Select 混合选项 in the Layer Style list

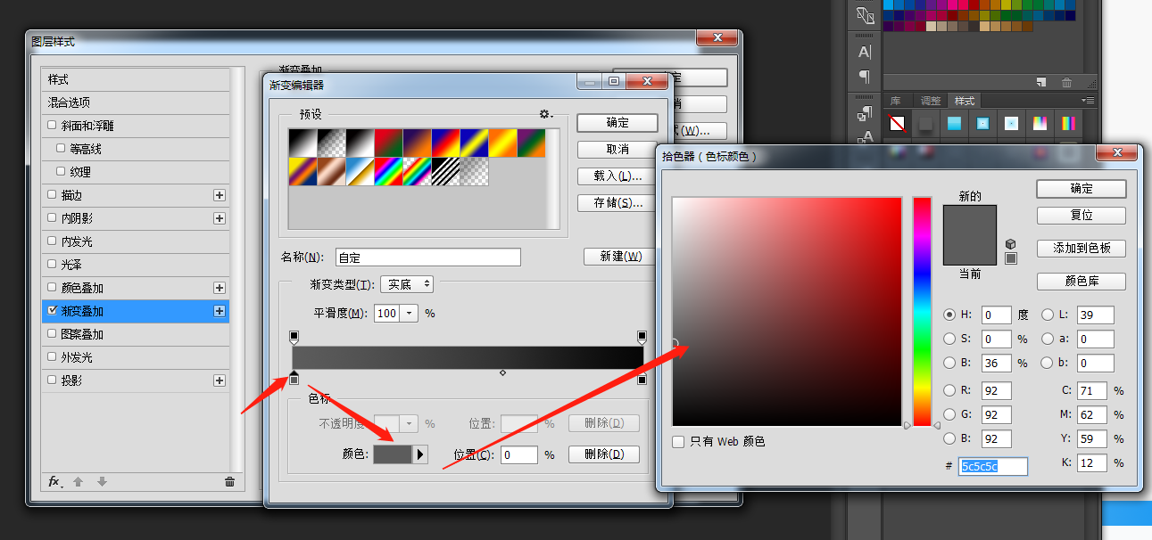[136, 102]
